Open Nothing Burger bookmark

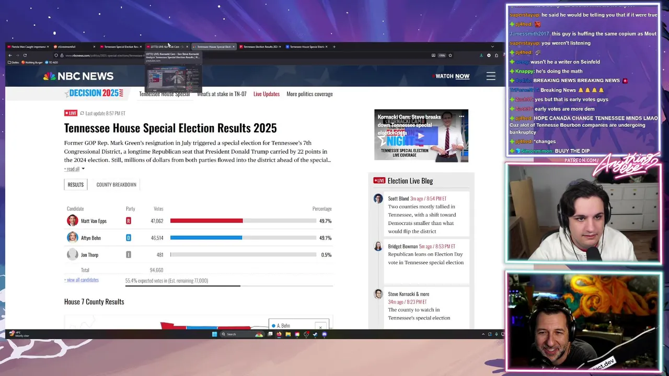point(32,62)
